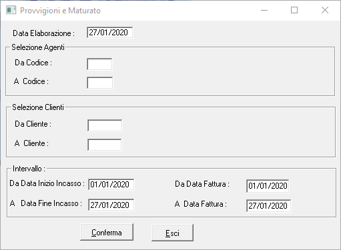Close the Provvigioni e Maturato dialog
Viewport: 341px width, 250px height.
tap(325, 10)
